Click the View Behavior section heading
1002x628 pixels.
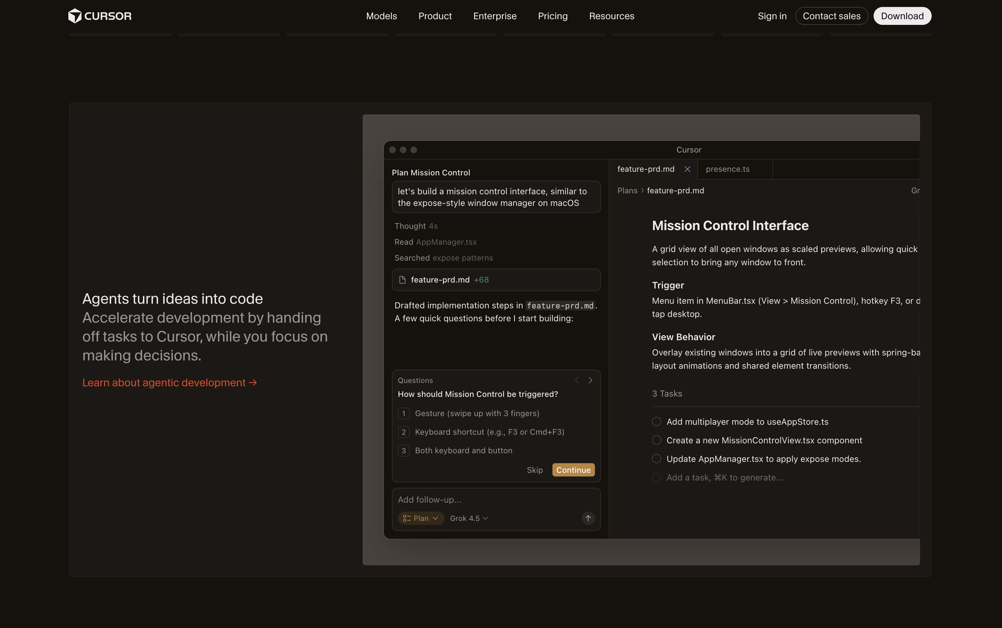pyautogui.click(x=683, y=337)
